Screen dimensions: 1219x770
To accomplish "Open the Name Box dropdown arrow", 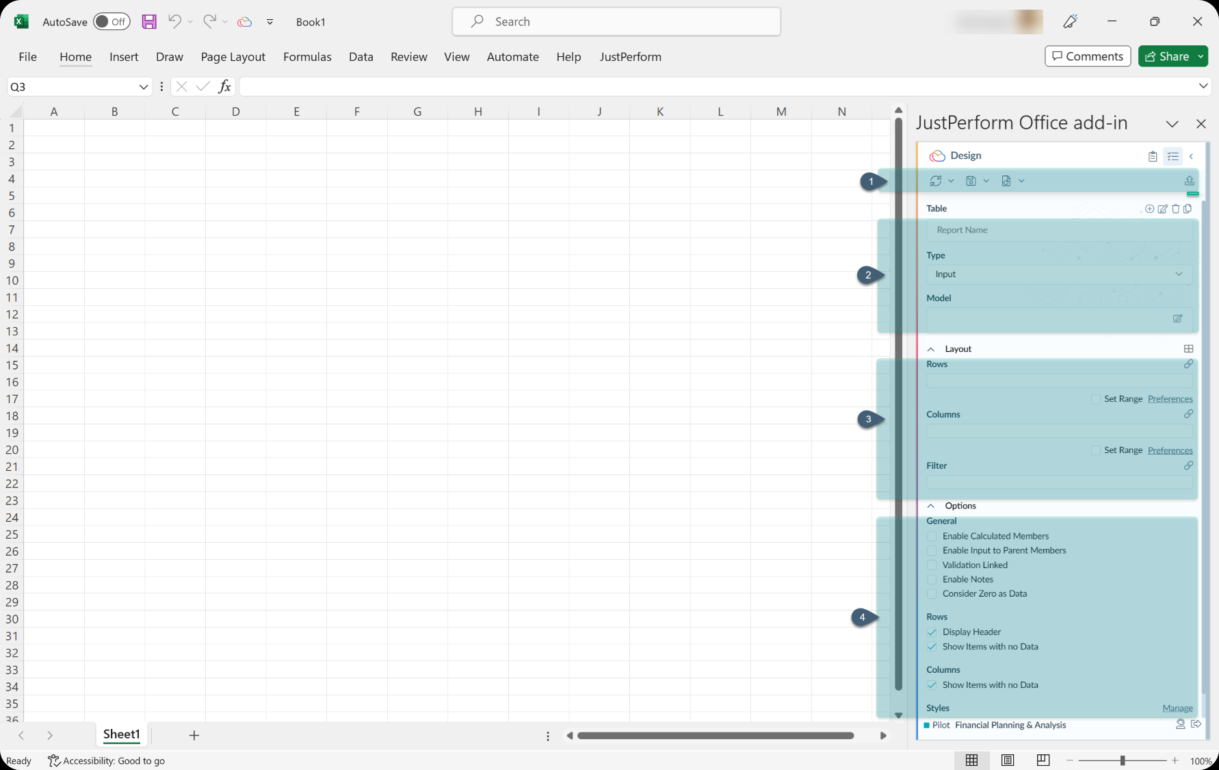I will 143,87.
